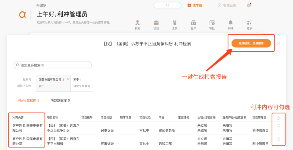Open the 利冲 (Conflict) bell icon

231,23
